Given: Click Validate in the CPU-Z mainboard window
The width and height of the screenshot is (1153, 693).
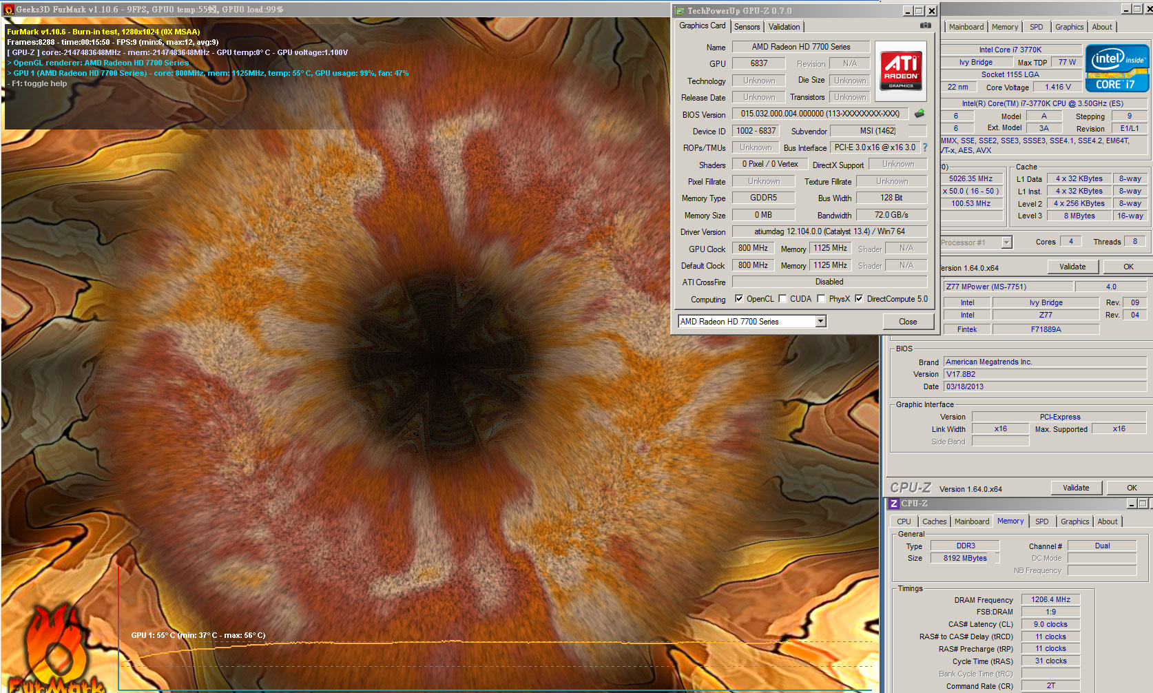Looking at the screenshot, I should [1076, 488].
